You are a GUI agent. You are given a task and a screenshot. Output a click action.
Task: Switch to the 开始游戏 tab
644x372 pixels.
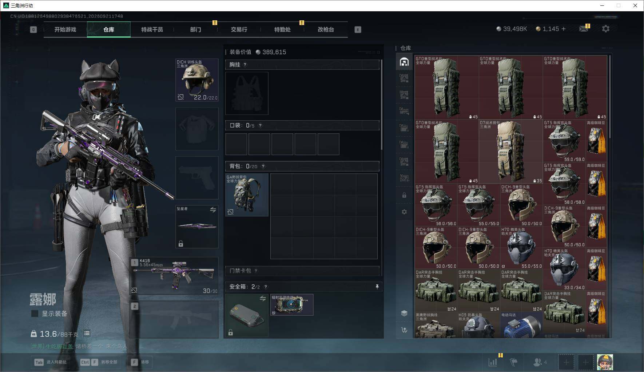[x=65, y=29]
